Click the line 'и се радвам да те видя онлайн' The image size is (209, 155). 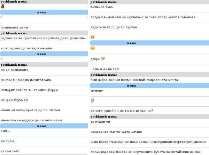tap(26, 48)
